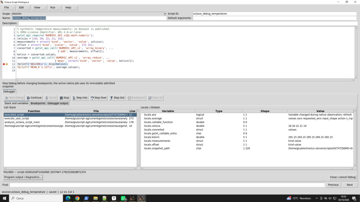The image size is (360, 202).
Task: Switch to the Debugger output tab
Action: [58, 103]
